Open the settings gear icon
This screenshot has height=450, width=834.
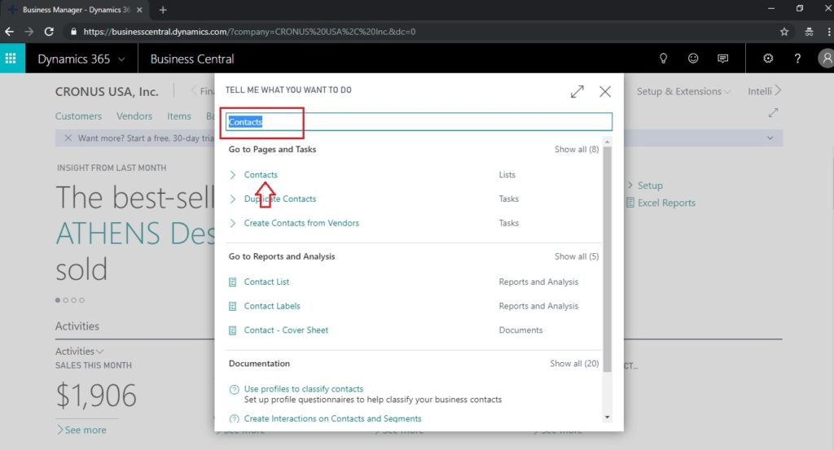point(768,59)
